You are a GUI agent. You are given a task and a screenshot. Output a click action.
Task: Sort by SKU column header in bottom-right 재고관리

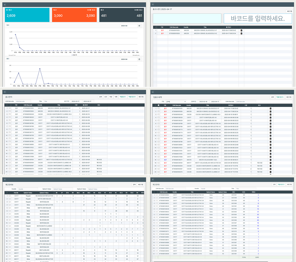pyautogui.click(x=234, y=192)
